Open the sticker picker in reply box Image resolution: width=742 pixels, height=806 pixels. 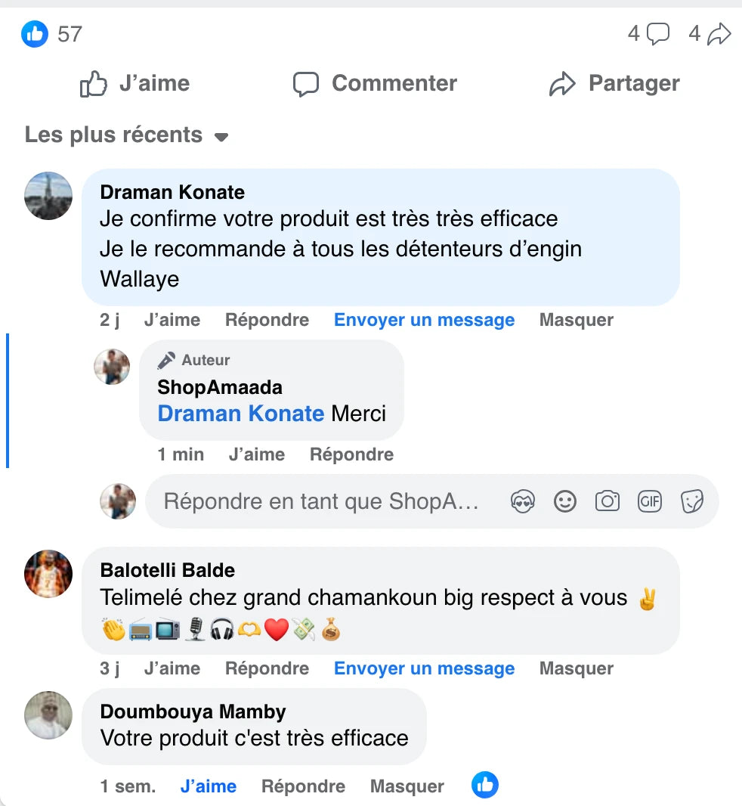tap(692, 501)
